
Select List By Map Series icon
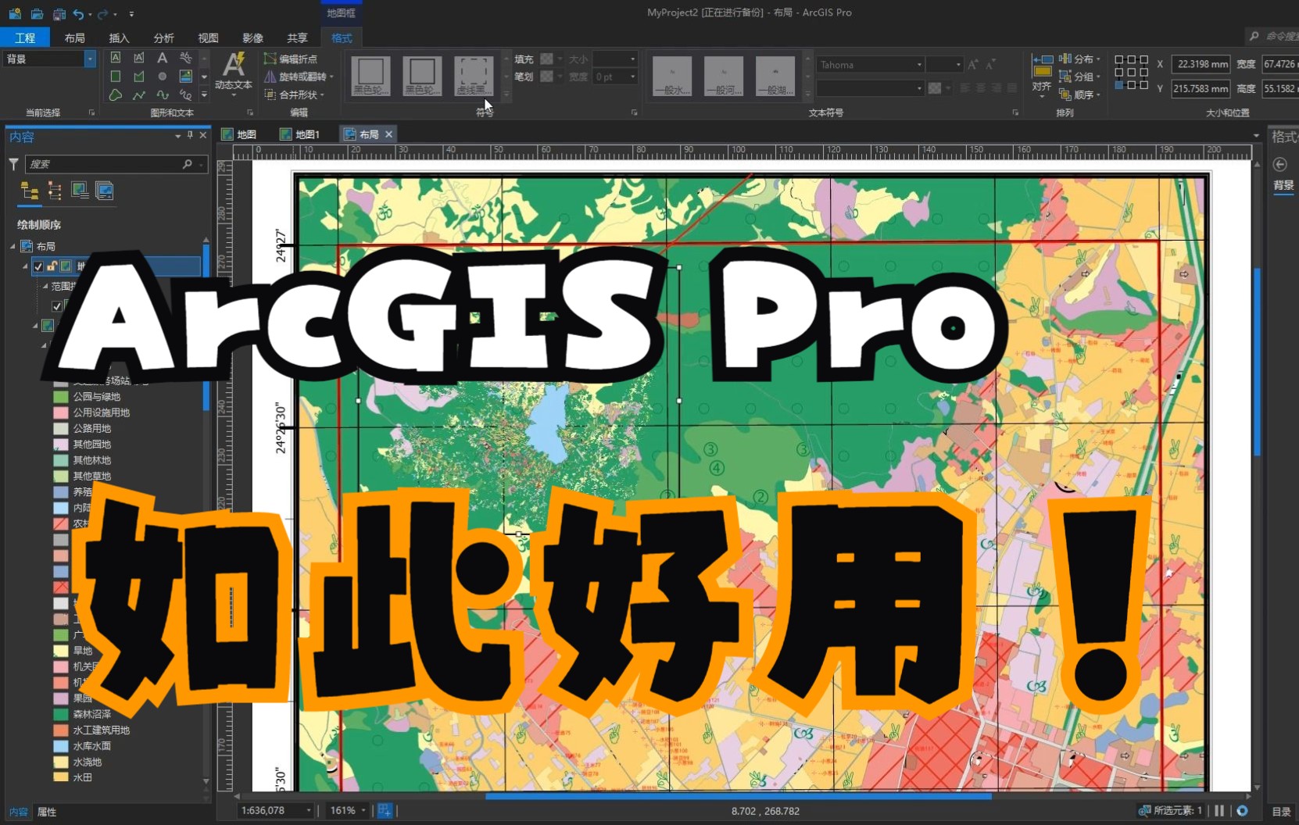(x=104, y=191)
